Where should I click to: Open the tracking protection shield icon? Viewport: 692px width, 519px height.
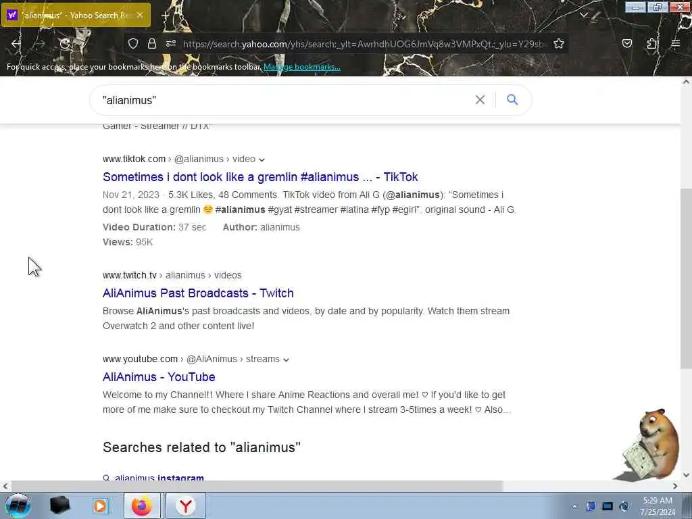click(133, 43)
